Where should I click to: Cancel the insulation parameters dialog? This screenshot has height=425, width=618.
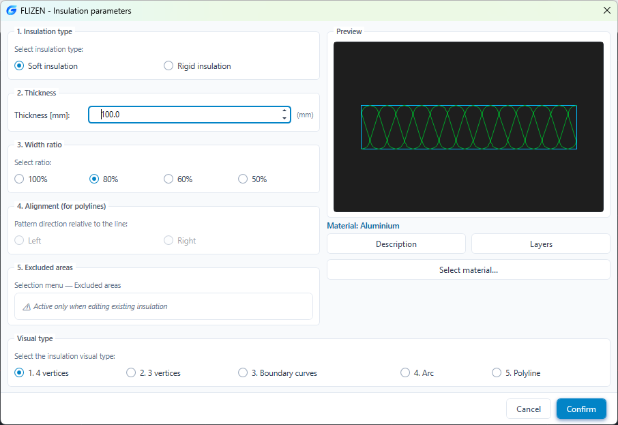pyautogui.click(x=529, y=409)
